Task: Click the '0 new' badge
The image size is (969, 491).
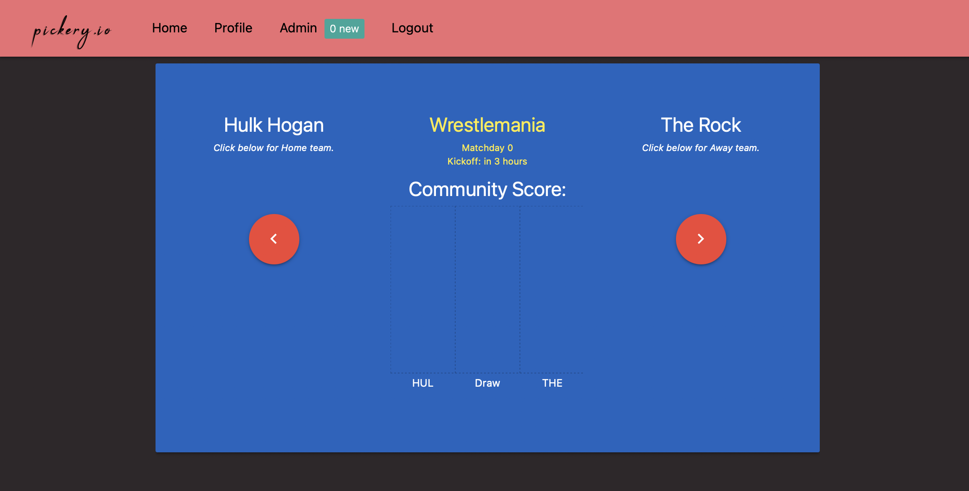Action: coord(344,29)
